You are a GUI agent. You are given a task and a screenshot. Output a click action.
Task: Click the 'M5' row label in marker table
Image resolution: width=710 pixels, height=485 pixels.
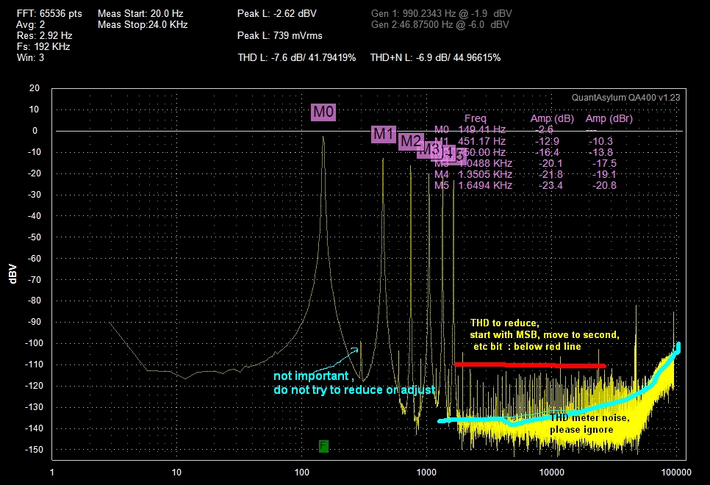coord(442,185)
